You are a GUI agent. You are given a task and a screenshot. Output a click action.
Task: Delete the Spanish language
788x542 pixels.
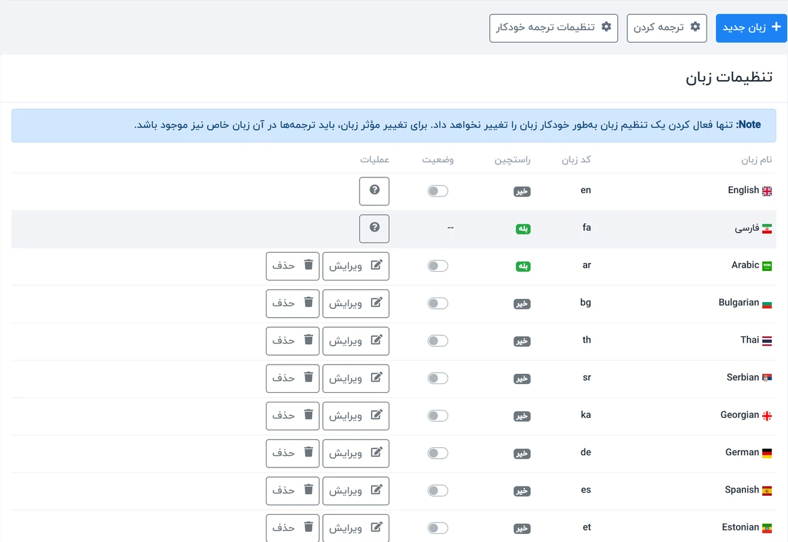[x=292, y=491]
